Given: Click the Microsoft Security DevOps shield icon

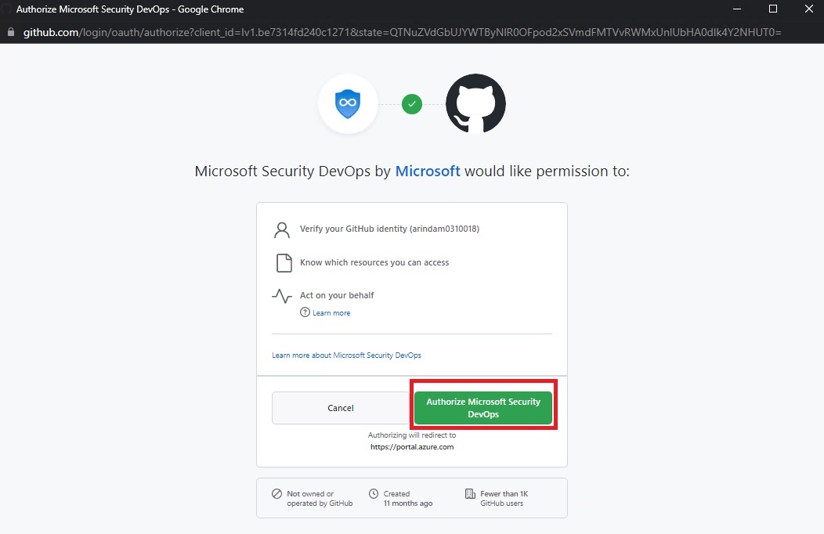Looking at the screenshot, I should 348,103.
